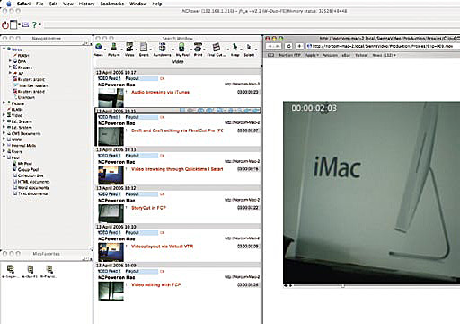Open the mail envelope icon in NCPower toolbar
The height and width of the screenshot is (324, 460).
click(25, 24)
